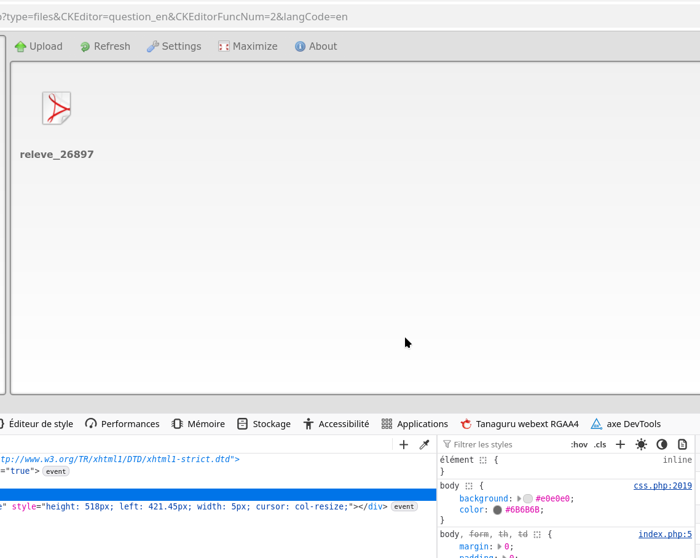Open the css.php:2019 source link

pyautogui.click(x=663, y=486)
